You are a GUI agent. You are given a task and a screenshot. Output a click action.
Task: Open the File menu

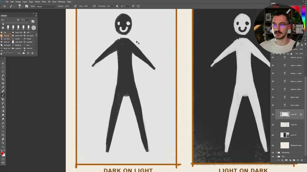7,2
